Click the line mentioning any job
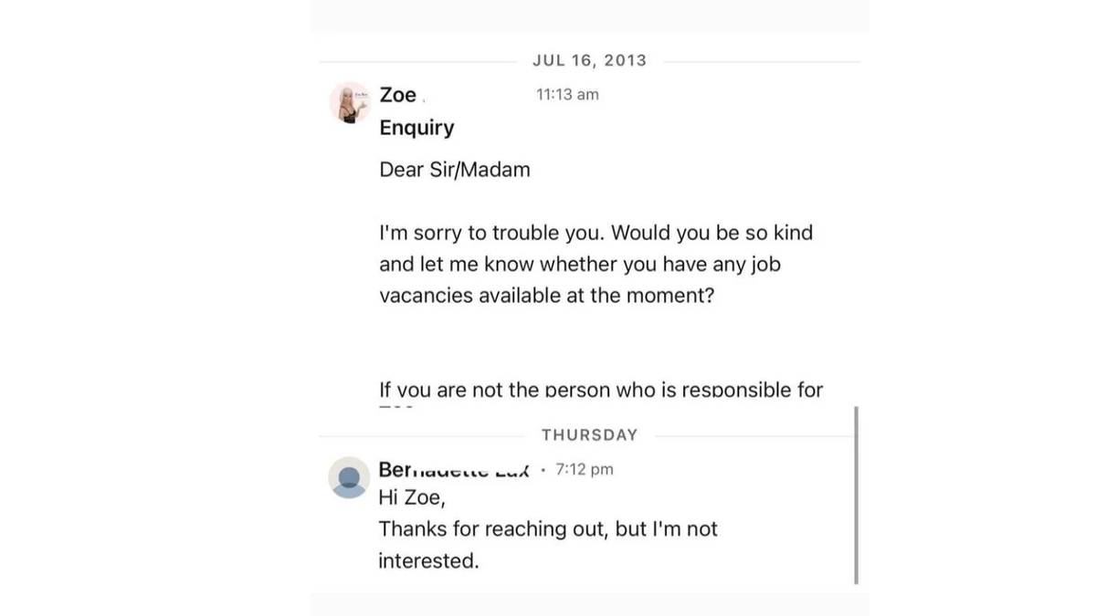Image resolution: width=1096 pixels, height=616 pixels. 579,265
